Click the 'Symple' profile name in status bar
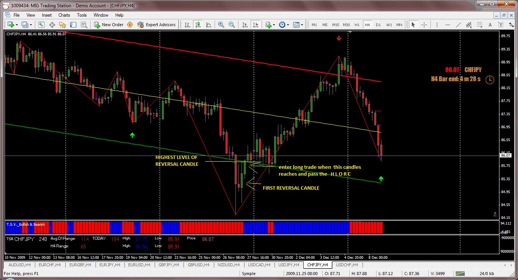Image resolution: width=518 pixels, height=280 pixels. pyautogui.click(x=249, y=274)
